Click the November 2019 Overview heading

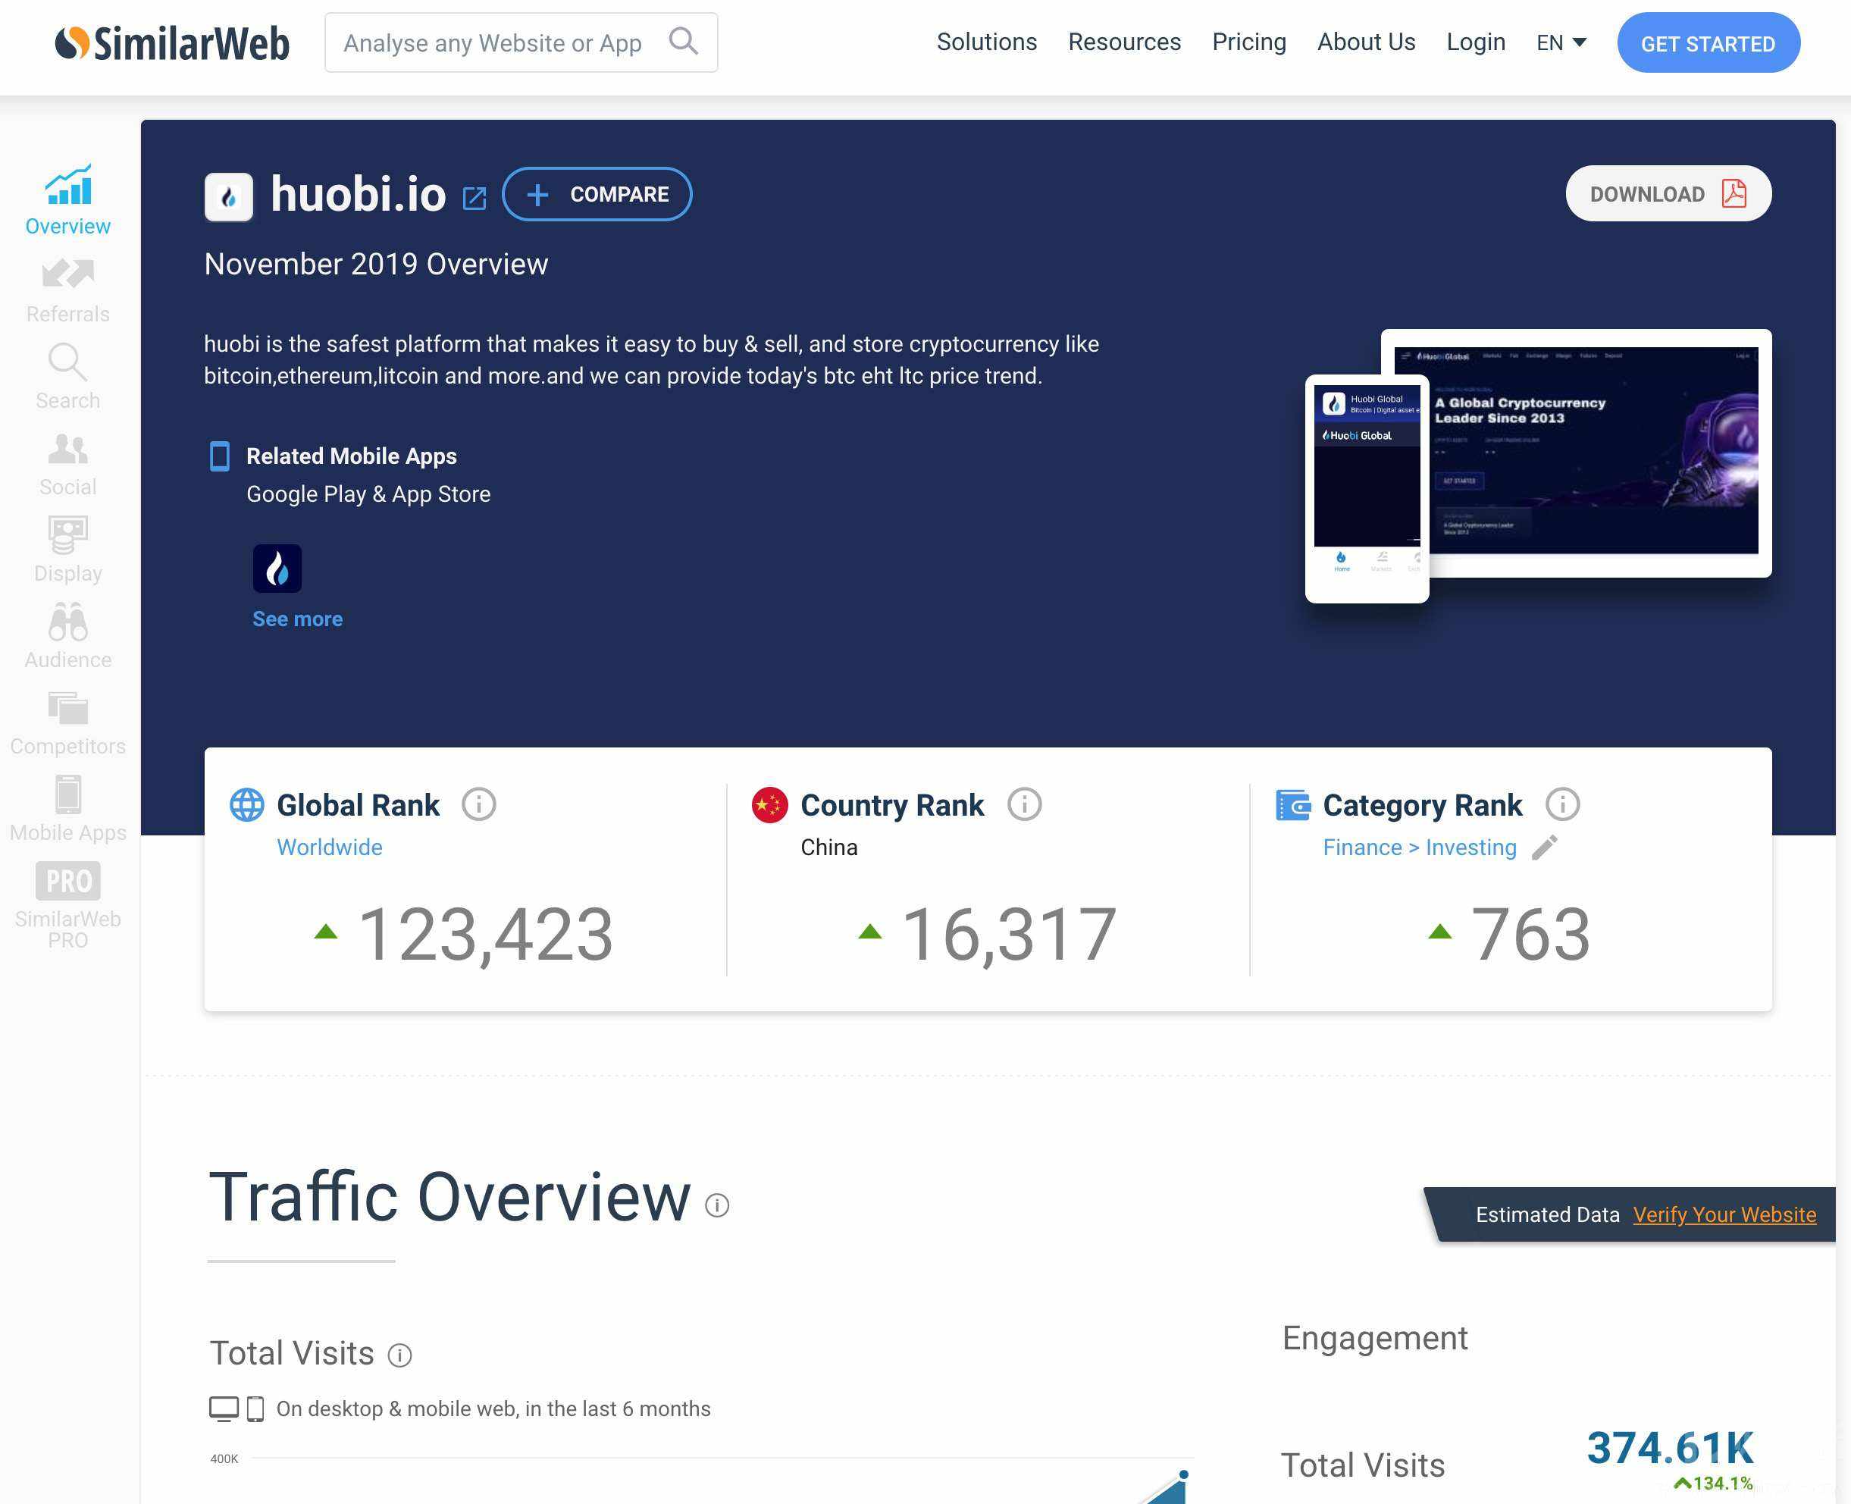376,265
